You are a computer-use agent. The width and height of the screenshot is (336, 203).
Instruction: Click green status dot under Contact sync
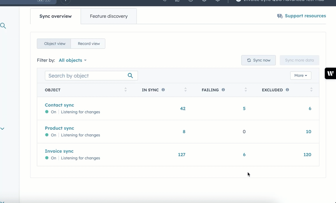[x=47, y=112]
